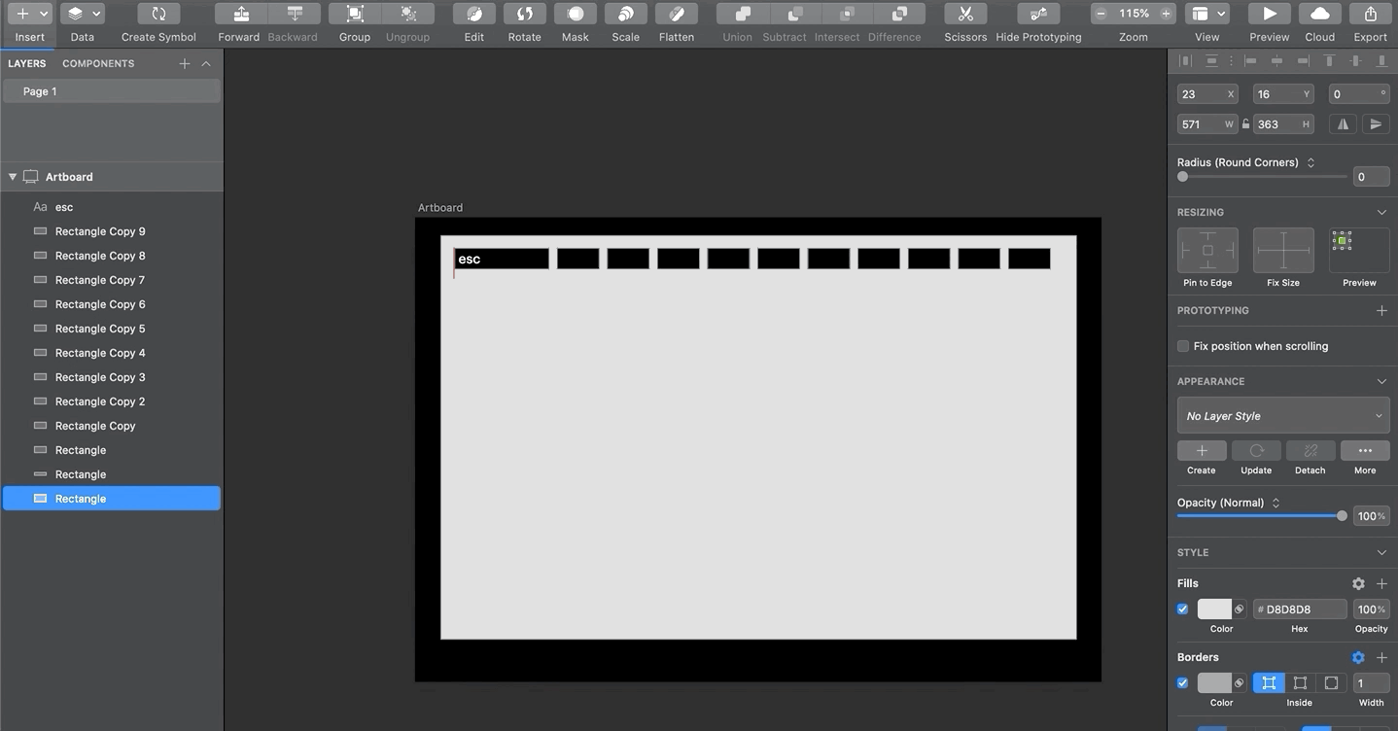This screenshot has height=731, width=1398.
Task: Select the Scissors tool in the toolbar
Action: [964, 14]
